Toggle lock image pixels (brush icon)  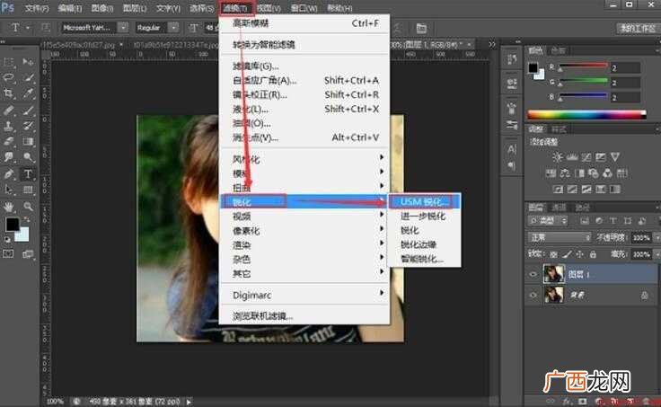(x=567, y=254)
